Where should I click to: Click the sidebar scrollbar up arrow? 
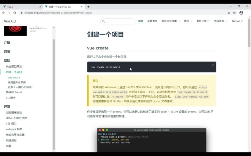[54, 28]
